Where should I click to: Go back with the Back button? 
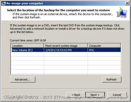(76, 95)
